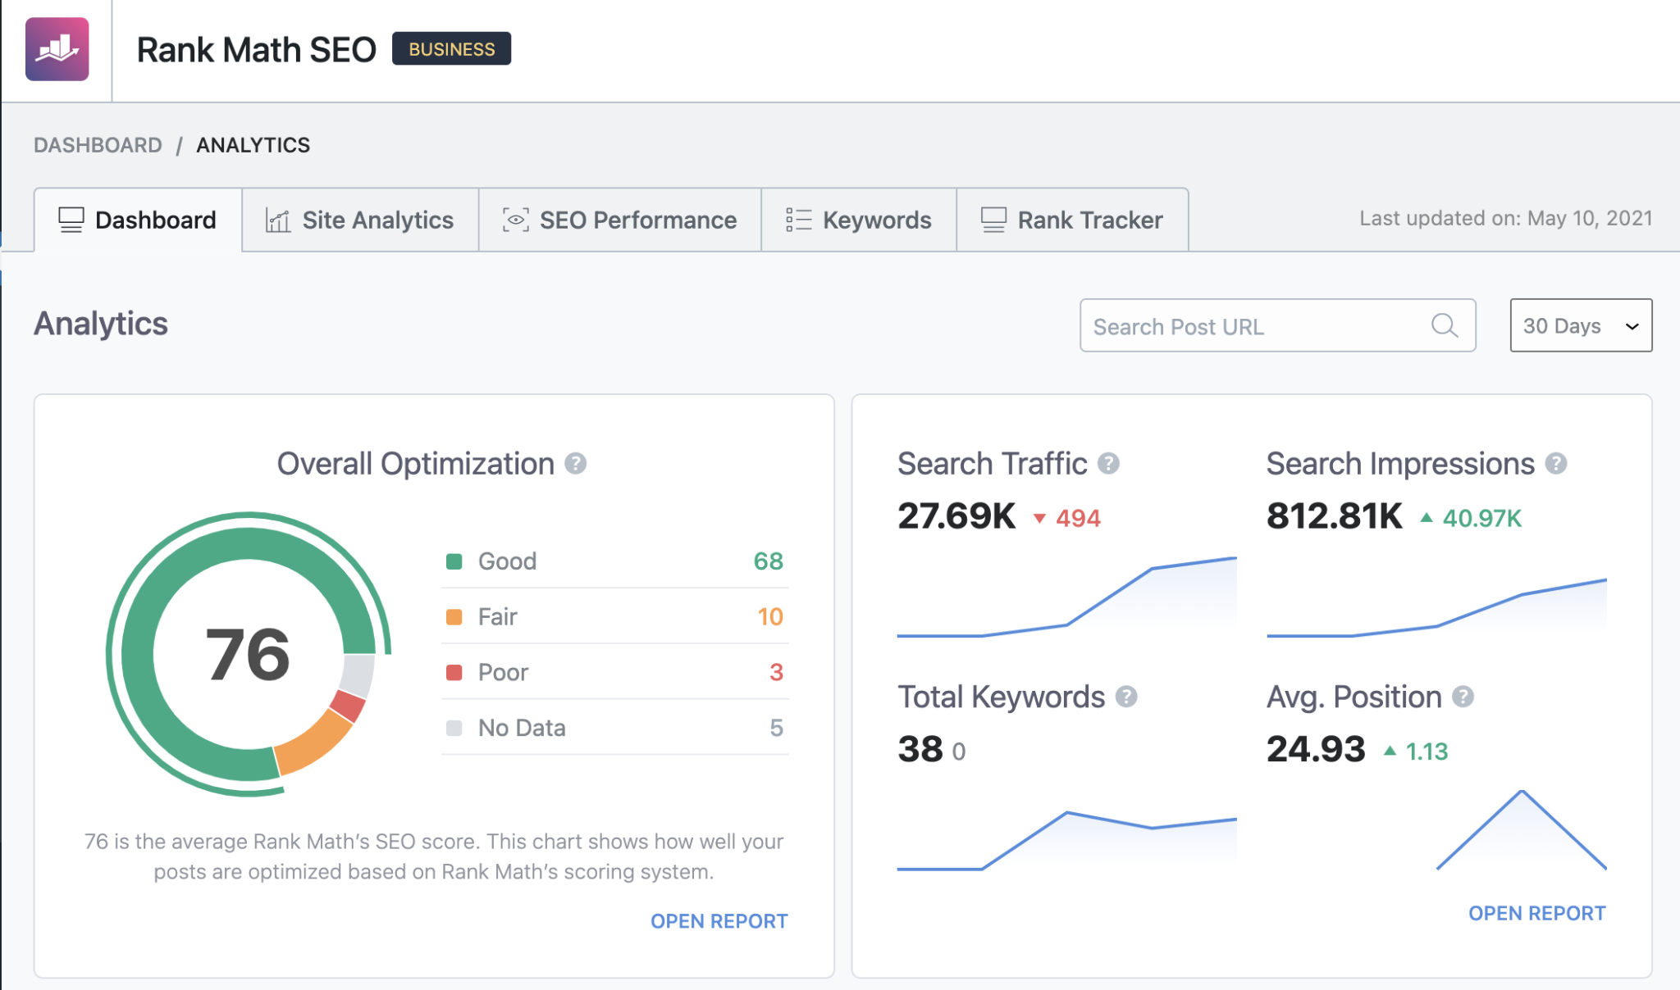Click the Poor count 3
1680x990 pixels.
pyautogui.click(x=776, y=673)
